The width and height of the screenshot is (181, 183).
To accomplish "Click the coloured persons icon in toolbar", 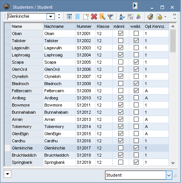I will 139,17.
